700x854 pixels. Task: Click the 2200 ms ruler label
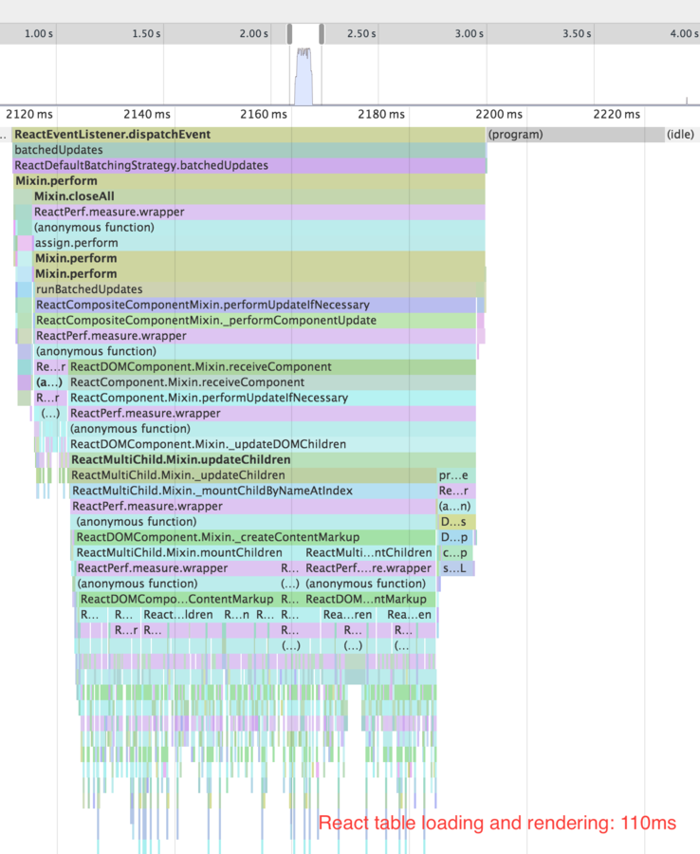pos(499,115)
